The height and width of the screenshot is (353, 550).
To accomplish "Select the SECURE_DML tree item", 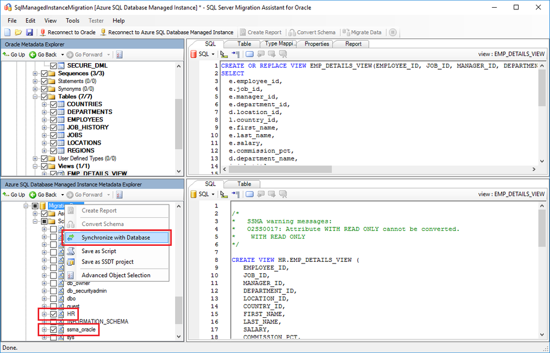I will click(x=88, y=66).
